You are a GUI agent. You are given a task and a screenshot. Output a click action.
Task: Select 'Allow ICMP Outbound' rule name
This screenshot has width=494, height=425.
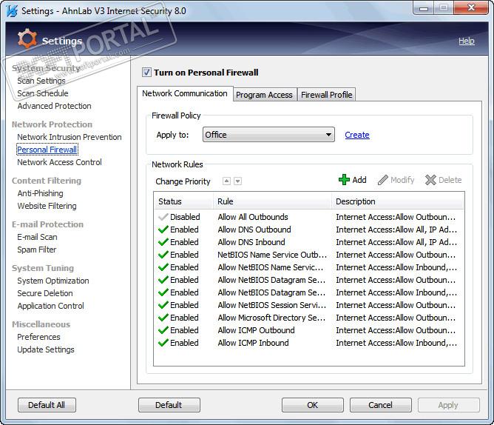tap(256, 330)
